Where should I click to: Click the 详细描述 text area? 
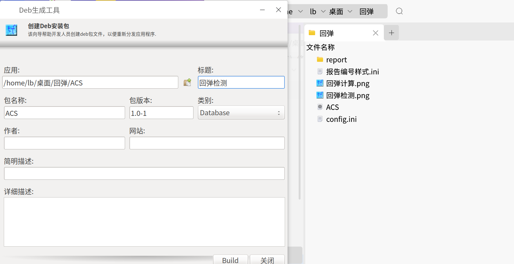[x=144, y=222]
